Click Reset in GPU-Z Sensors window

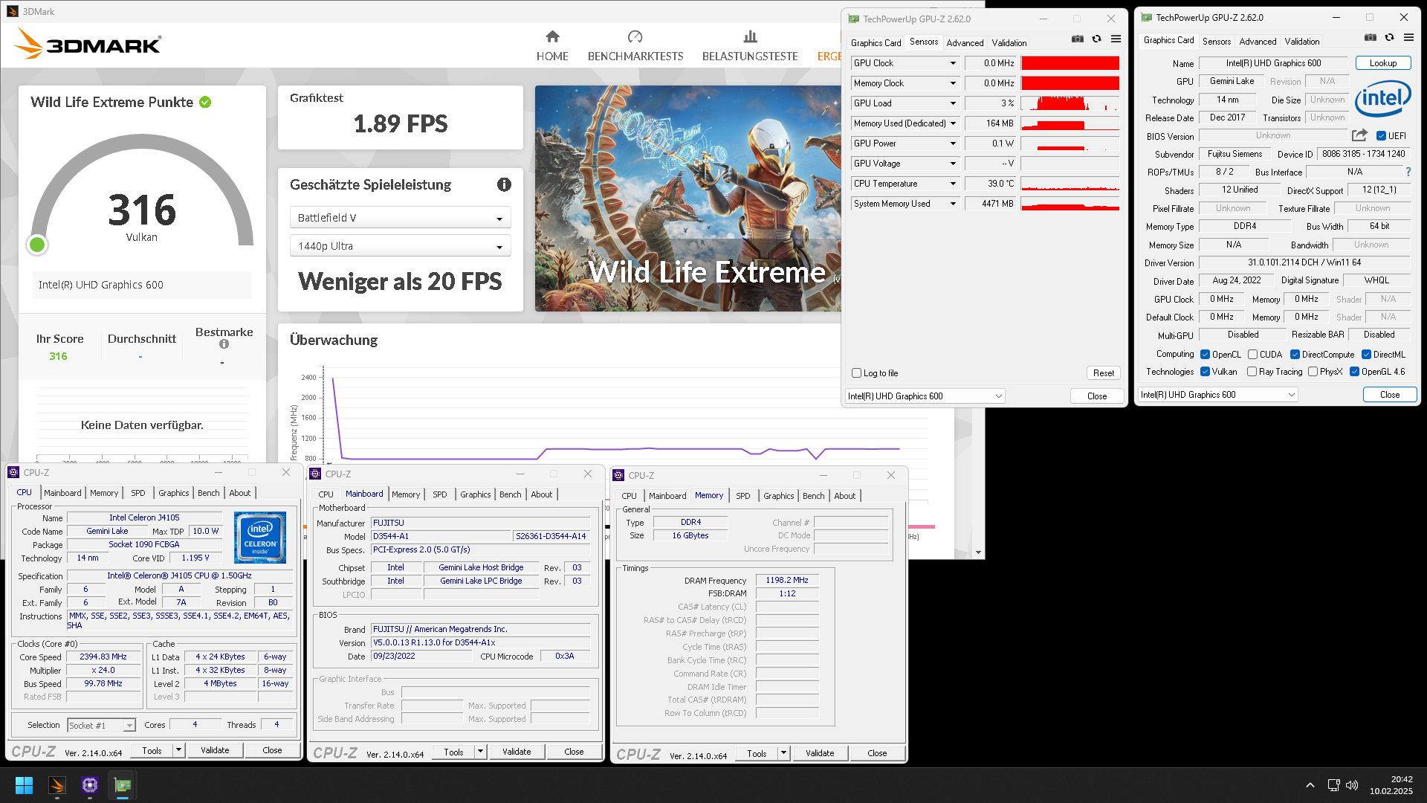1104,373
